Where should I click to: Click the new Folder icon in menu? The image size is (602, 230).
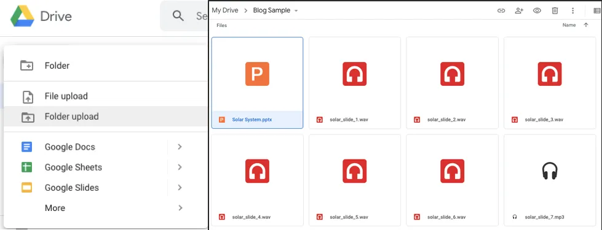[x=27, y=66]
